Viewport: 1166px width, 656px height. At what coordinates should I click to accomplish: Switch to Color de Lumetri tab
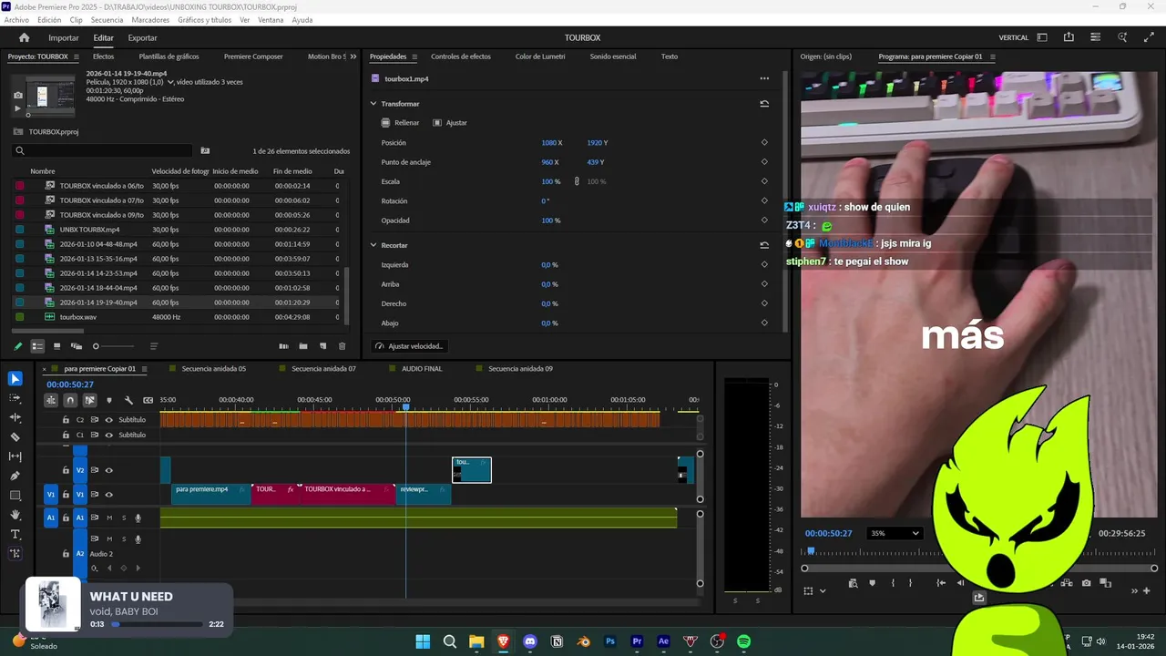(x=540, y=56)
